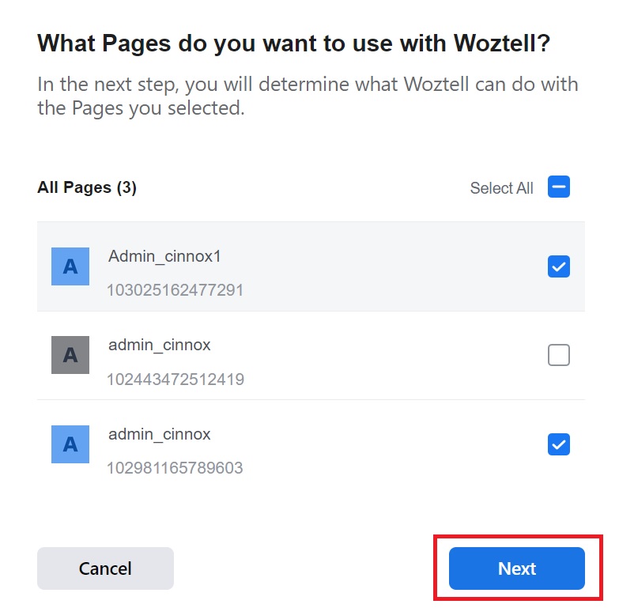Click the All Pages (3) header
The image size is (619, 608).
[87, 187]
